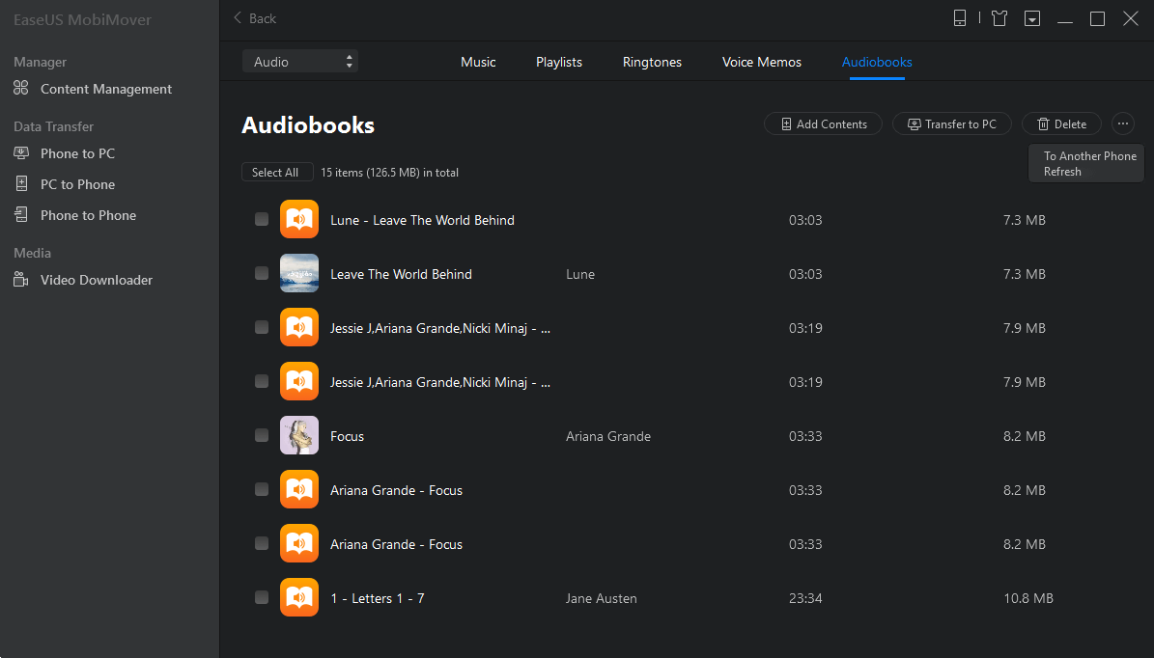Viewport: 1154px width, 658px height.
Task: Check the 1 - Letters 1 - 7 row
Action: pos(262,598)
